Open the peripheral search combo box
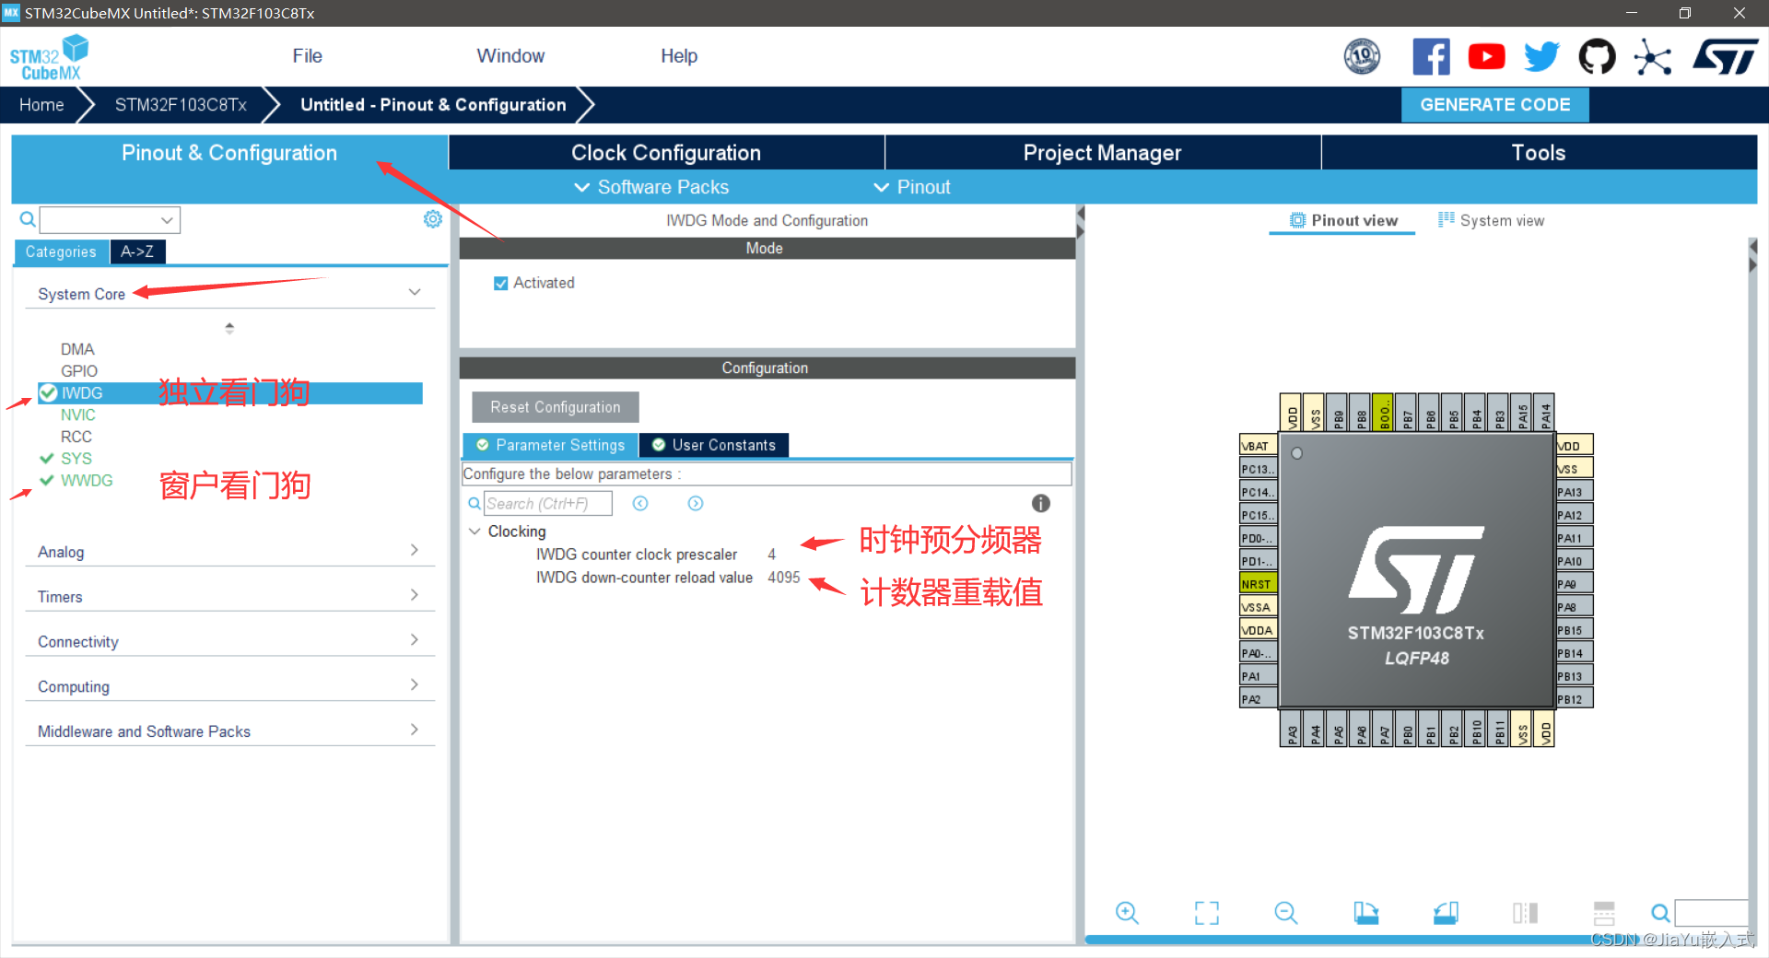 click(x=110, y=219)
